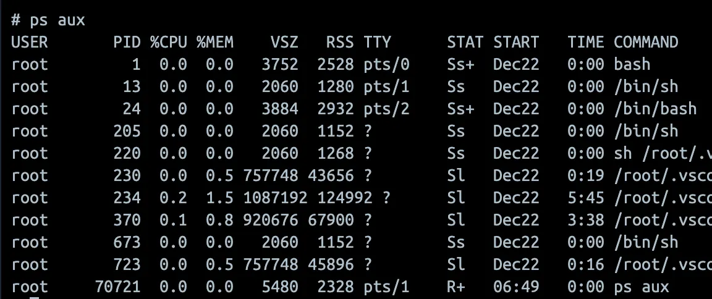Click VSZ value 3752
712x299 pixels.
(280, 64)
